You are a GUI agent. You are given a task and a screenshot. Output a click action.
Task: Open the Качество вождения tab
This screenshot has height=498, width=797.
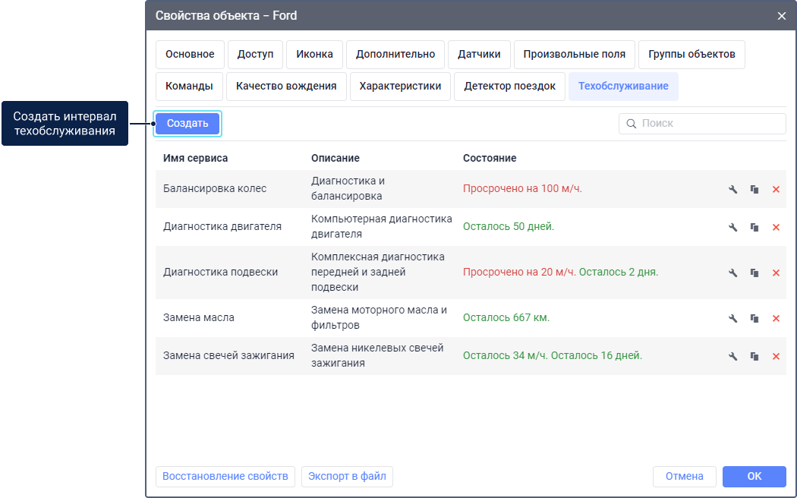coord(286,87)
